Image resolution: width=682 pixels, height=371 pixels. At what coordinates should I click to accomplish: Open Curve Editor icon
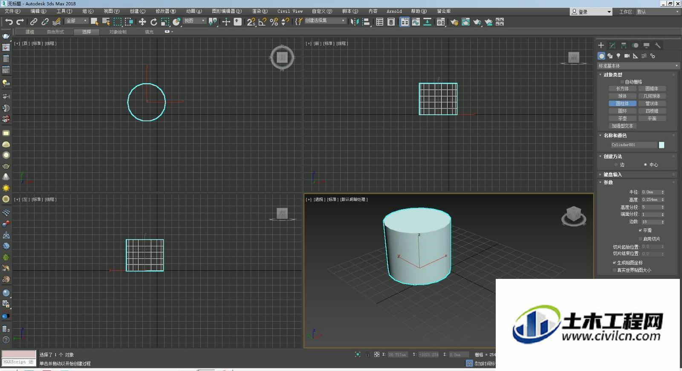pos(416,22)
